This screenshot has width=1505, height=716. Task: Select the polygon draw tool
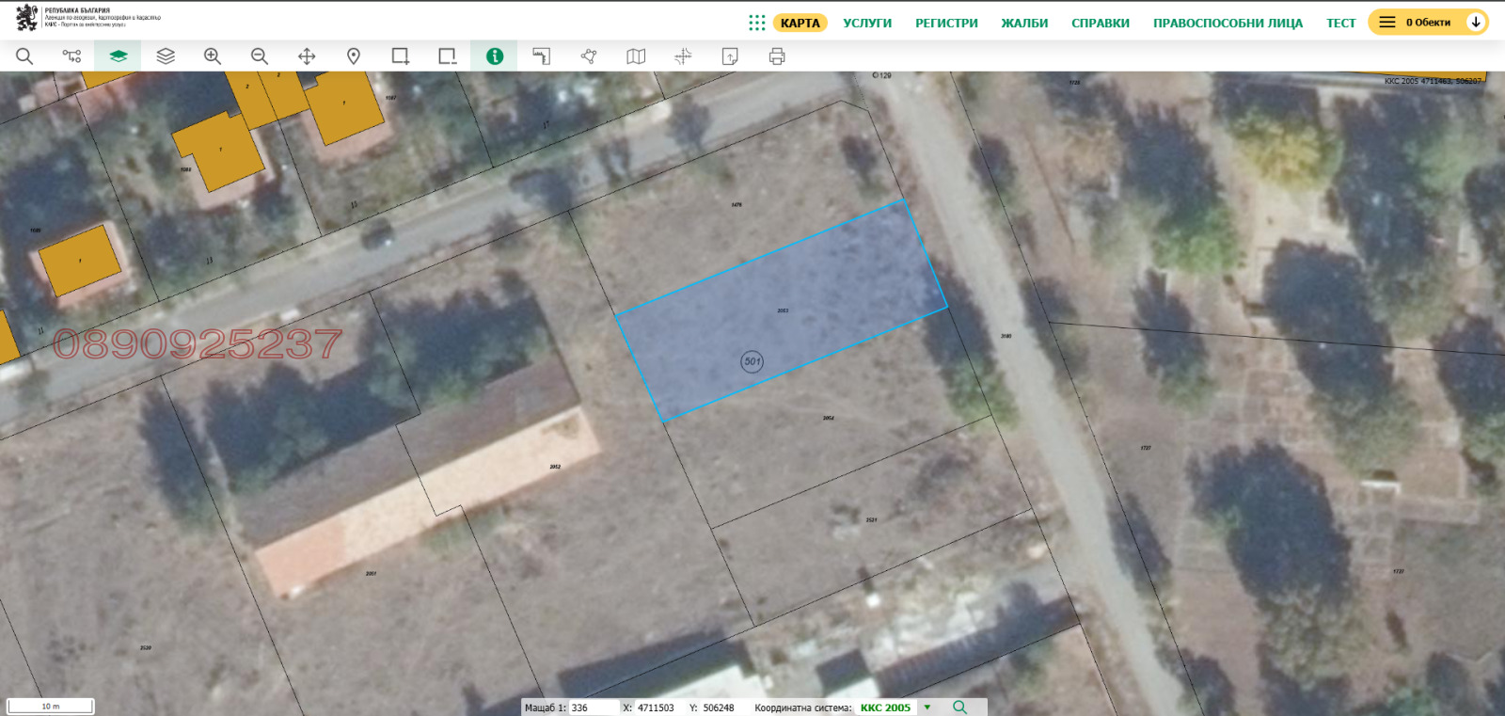click(589, 56)
